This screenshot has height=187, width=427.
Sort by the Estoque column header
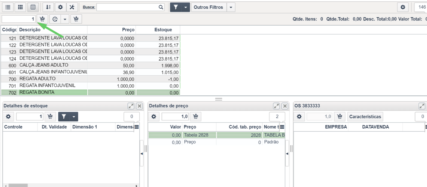point(163,30)
